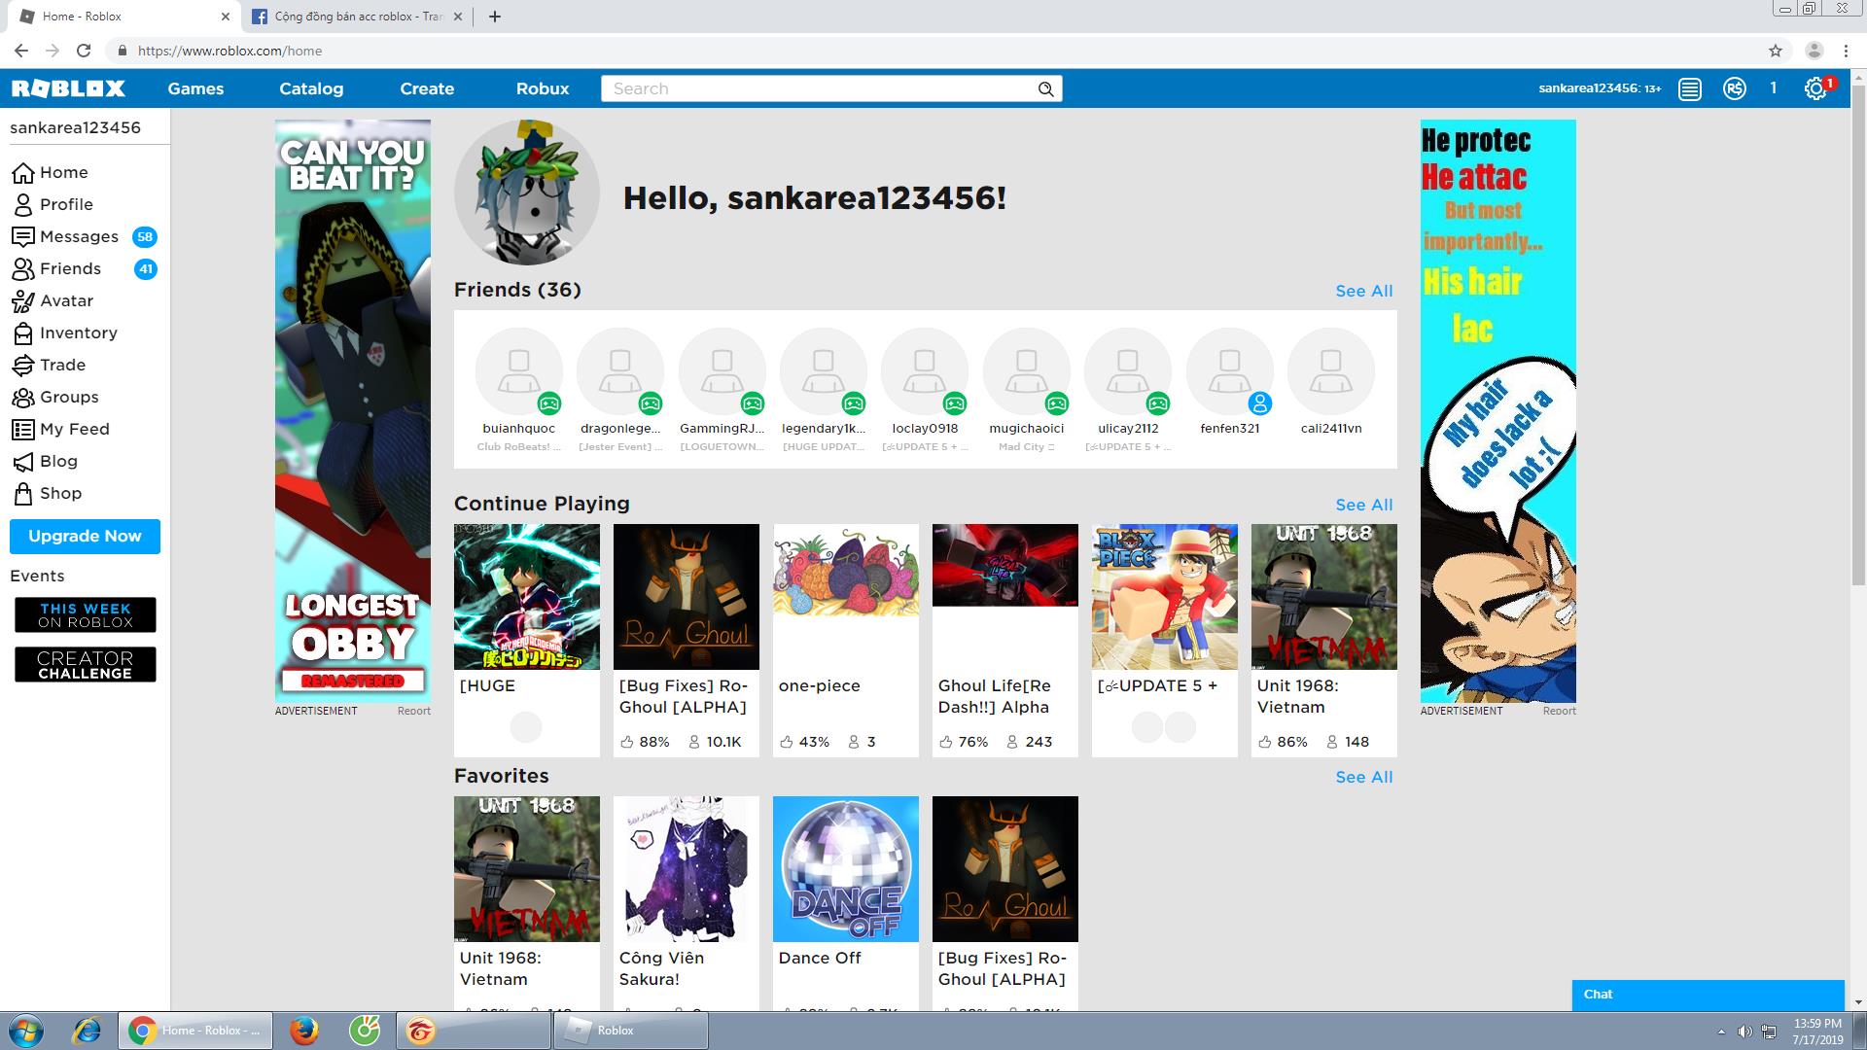Open Ghoul Life game thumbnail
1867x1050 pixels.
pos(1005,597)
